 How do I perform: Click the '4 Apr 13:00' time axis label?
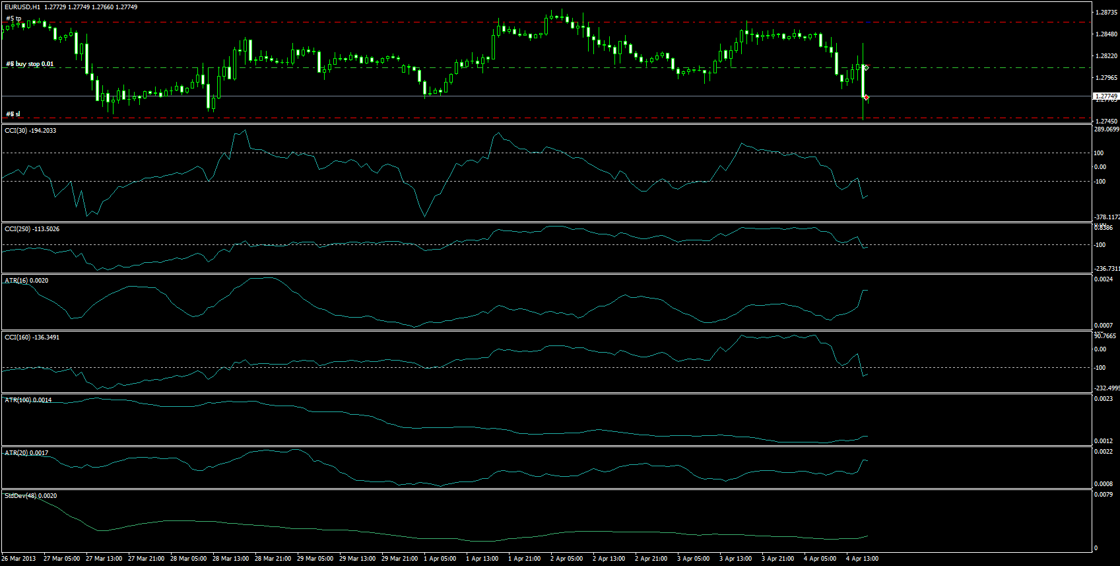[x=862, y=559]
